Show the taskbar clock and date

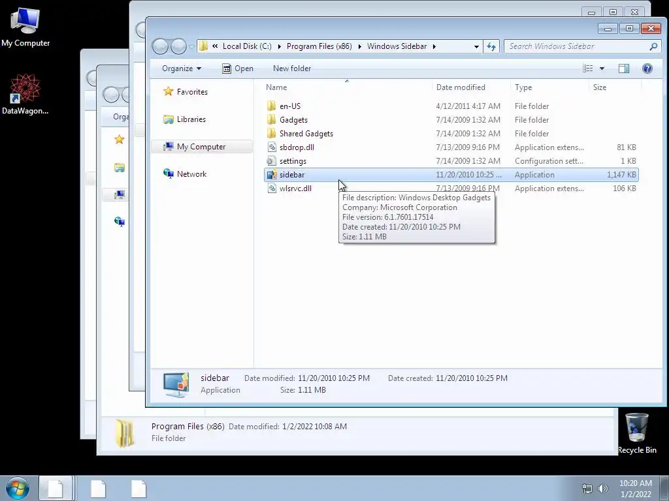(635, 489)
